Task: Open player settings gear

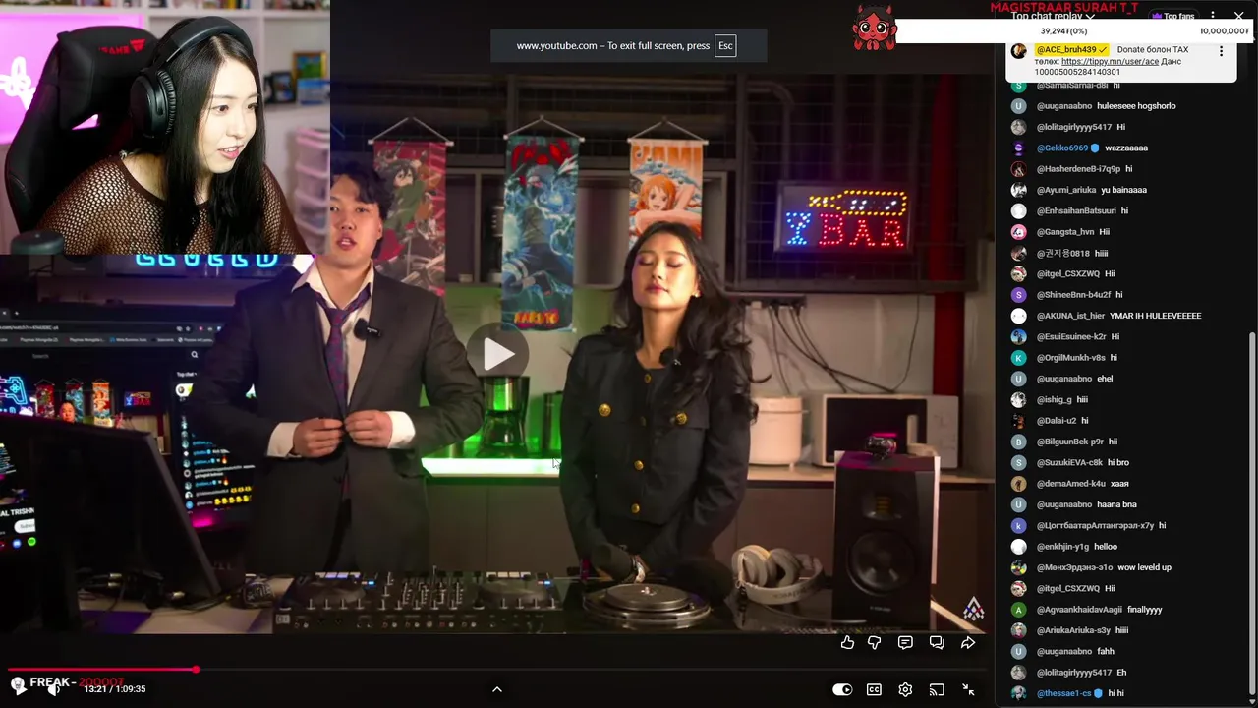Action: [905, 689]
